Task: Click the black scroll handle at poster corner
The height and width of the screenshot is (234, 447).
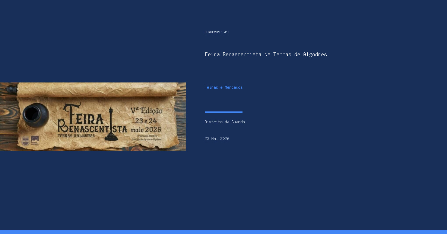Action: click(x=12, y=90)
